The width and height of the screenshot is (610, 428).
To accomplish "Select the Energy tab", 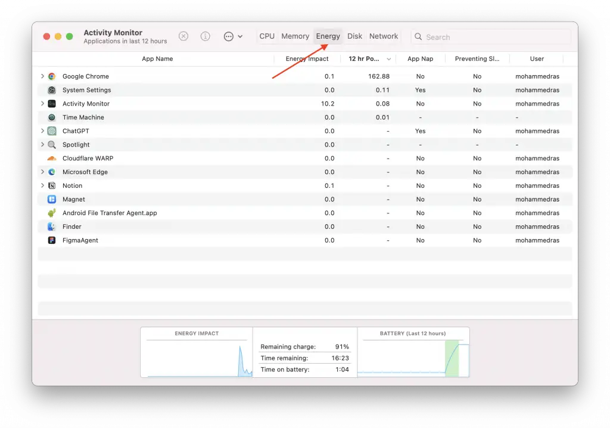I will (x=328, y=36).
